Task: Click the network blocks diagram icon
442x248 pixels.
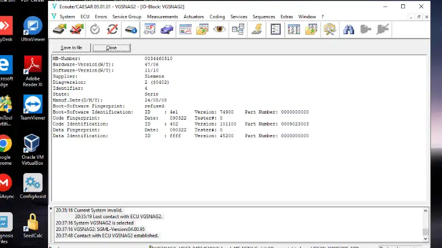Action: [x=238, y=29]
